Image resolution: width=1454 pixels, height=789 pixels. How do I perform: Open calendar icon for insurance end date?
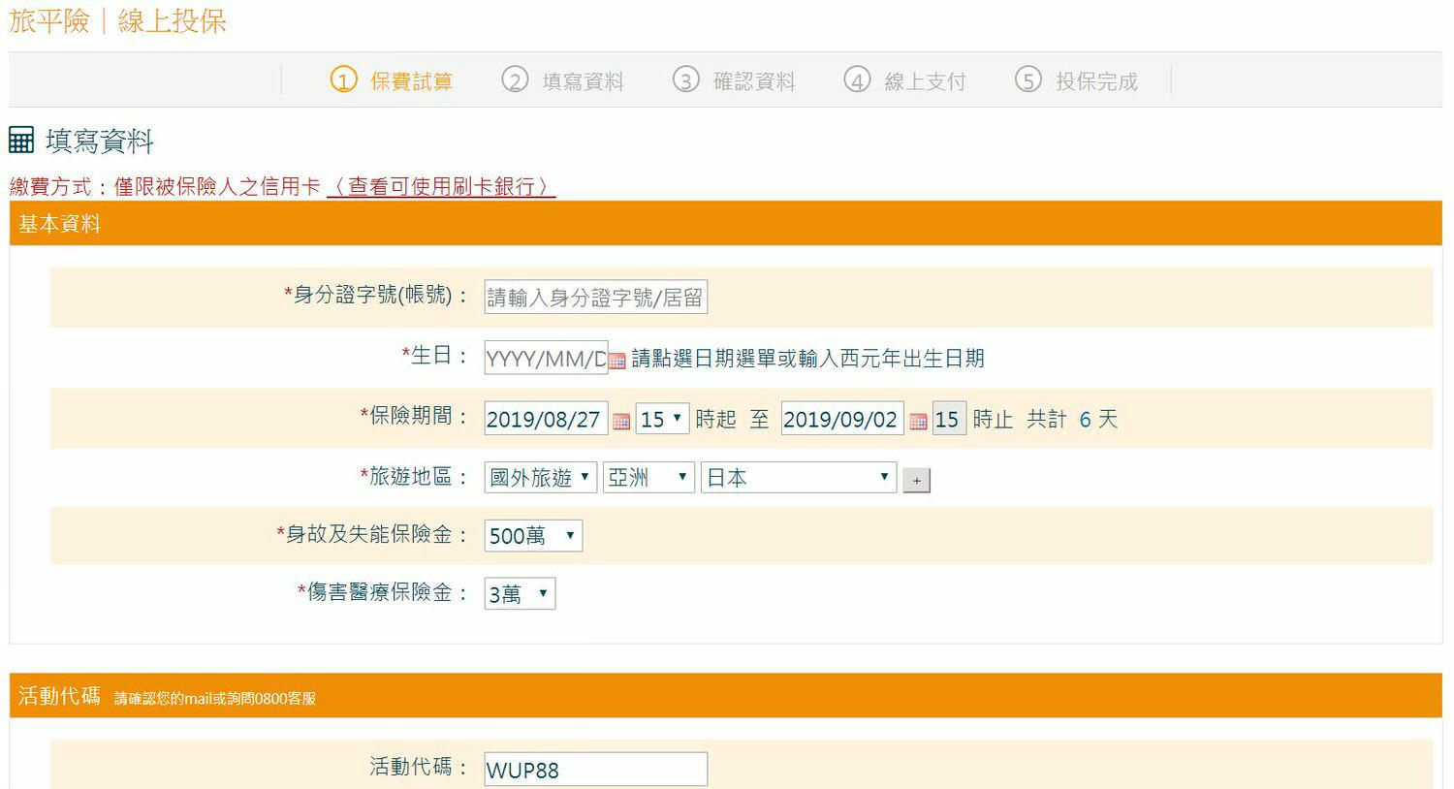[x=918, y=422]
